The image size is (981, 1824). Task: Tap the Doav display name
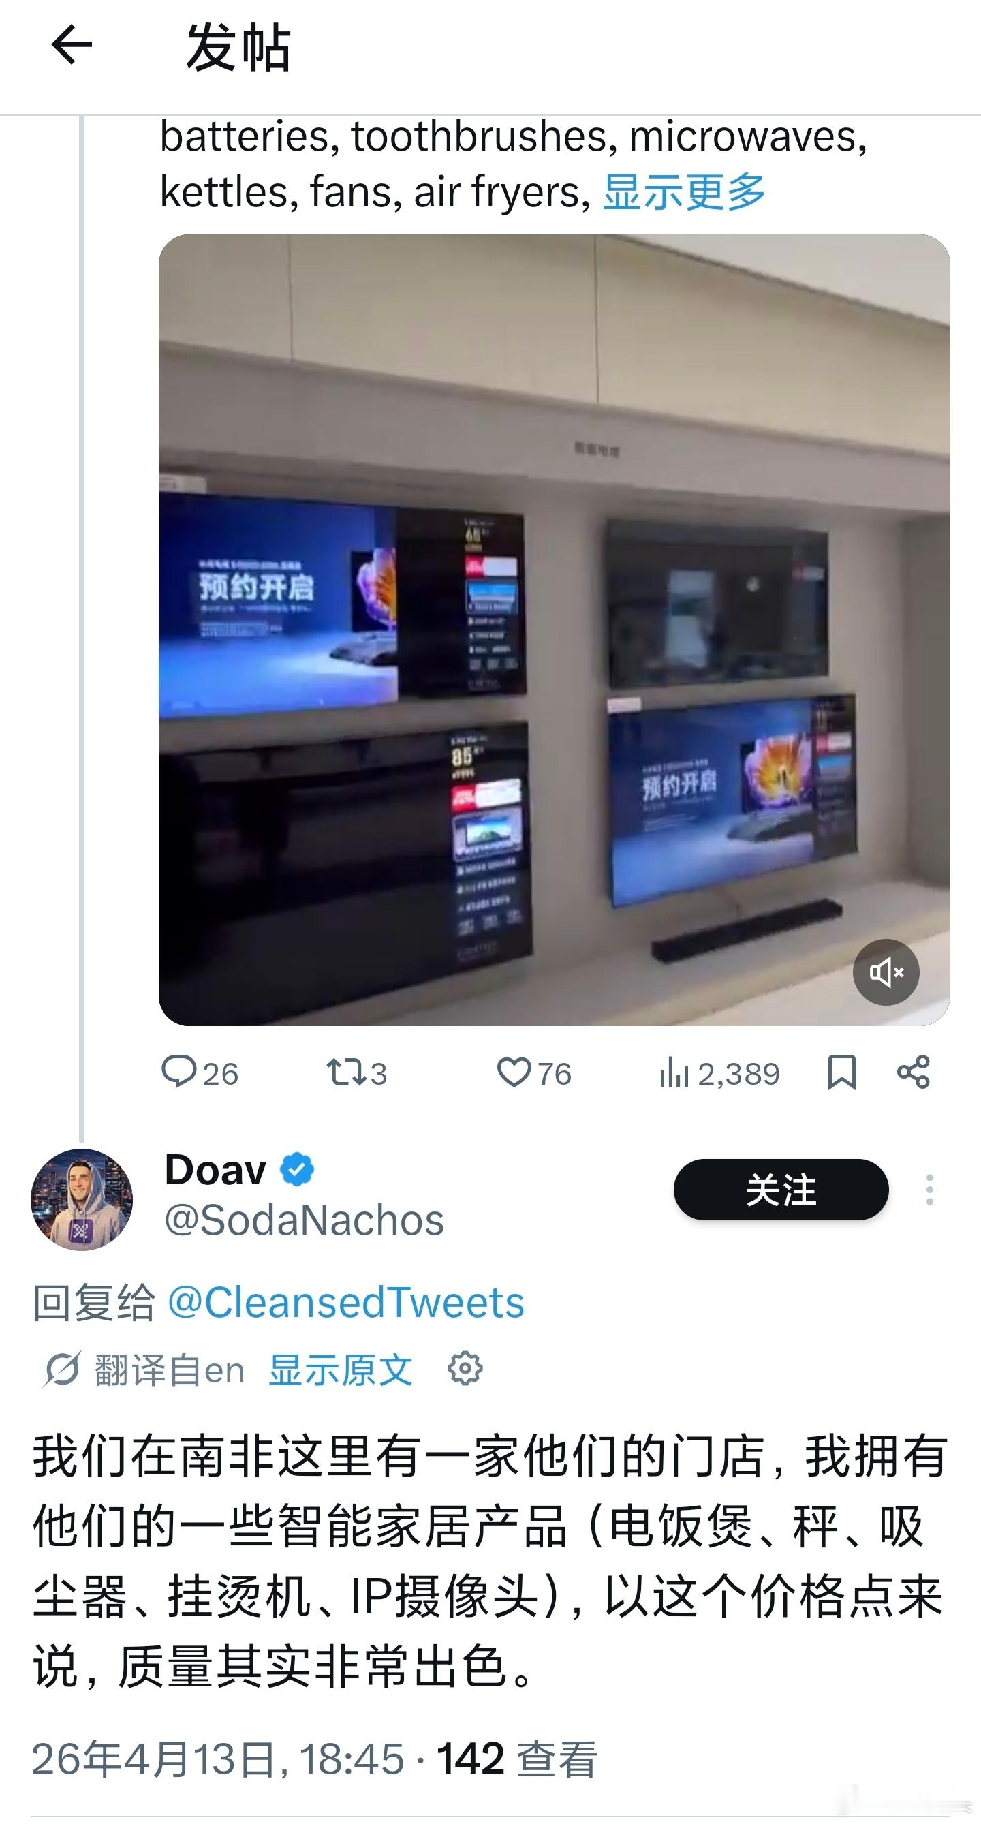pos(216,1169)
